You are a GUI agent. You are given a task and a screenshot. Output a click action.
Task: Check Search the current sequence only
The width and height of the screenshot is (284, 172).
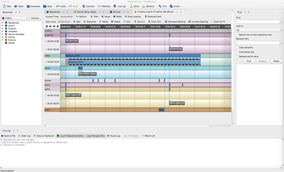(x=237, y=35)
